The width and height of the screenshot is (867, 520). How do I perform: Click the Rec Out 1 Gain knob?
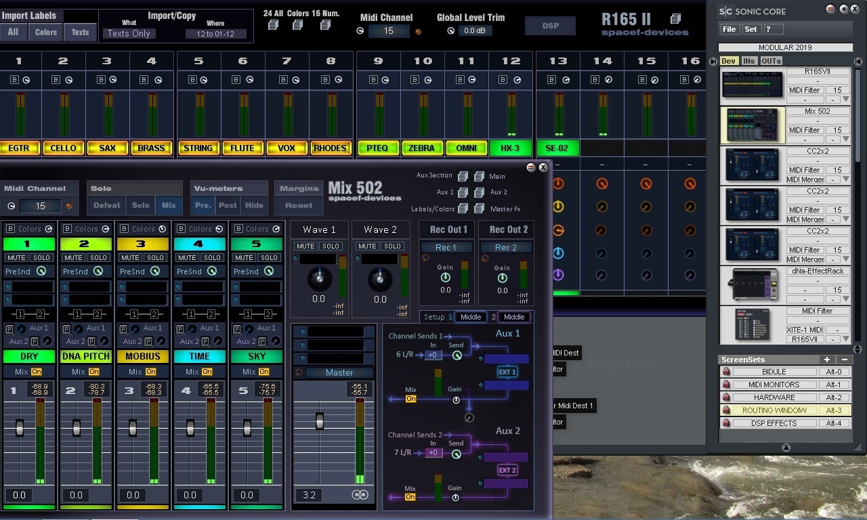coord(445,278)
